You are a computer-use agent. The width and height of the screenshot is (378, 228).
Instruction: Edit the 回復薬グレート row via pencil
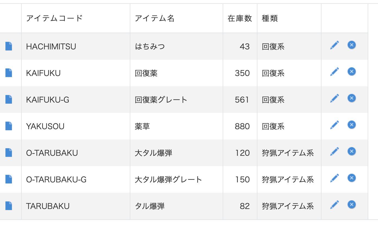click(x=335, y=98)
